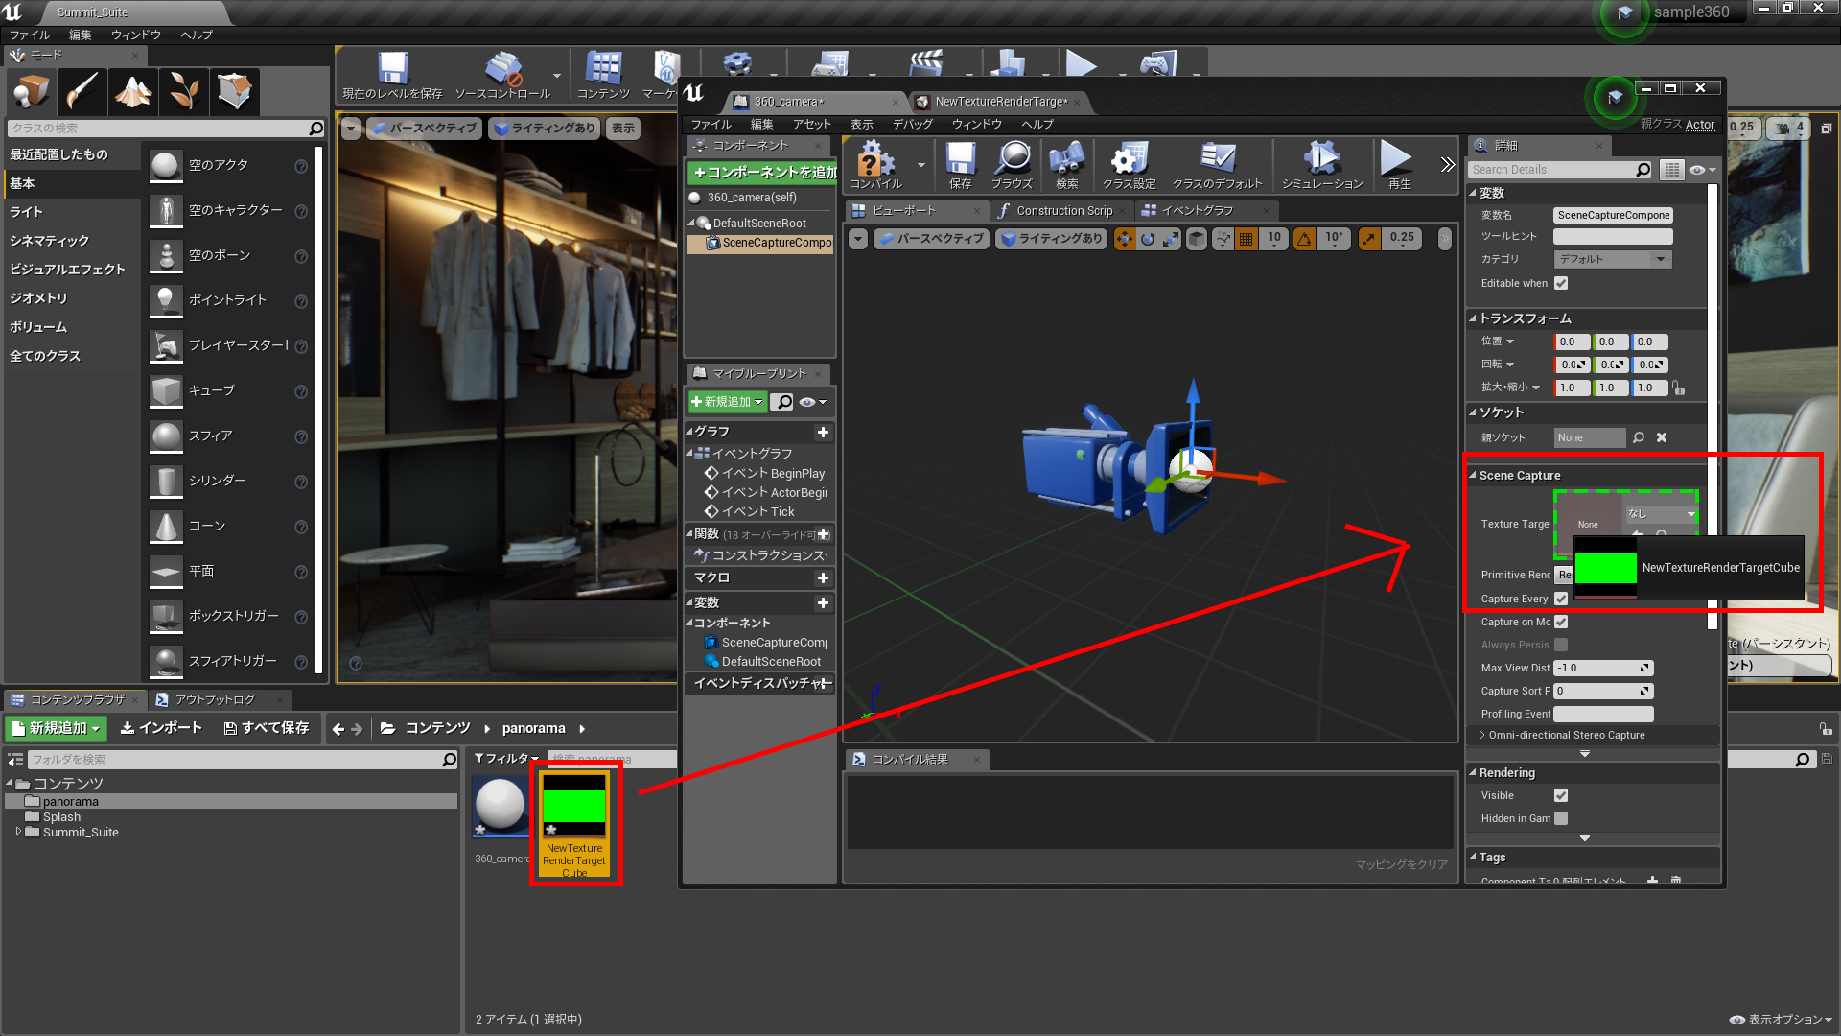Toggle scale snap icon in blueprint viewport
This screenshot has height=1036, width=1841.
pos(1369,239)
